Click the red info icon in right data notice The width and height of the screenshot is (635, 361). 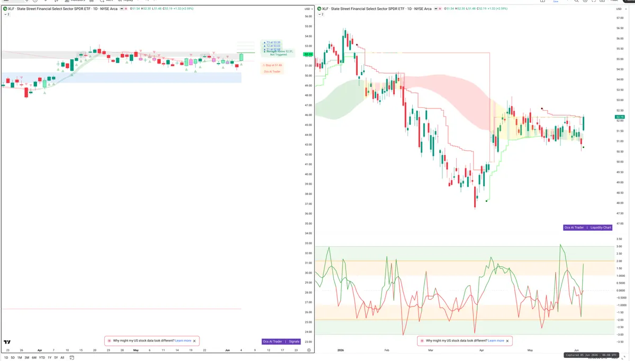click(422, 341)
